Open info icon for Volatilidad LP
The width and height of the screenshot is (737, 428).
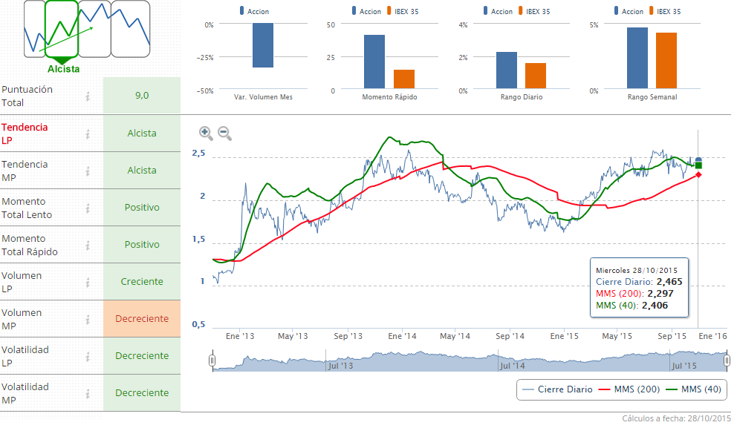88,356
